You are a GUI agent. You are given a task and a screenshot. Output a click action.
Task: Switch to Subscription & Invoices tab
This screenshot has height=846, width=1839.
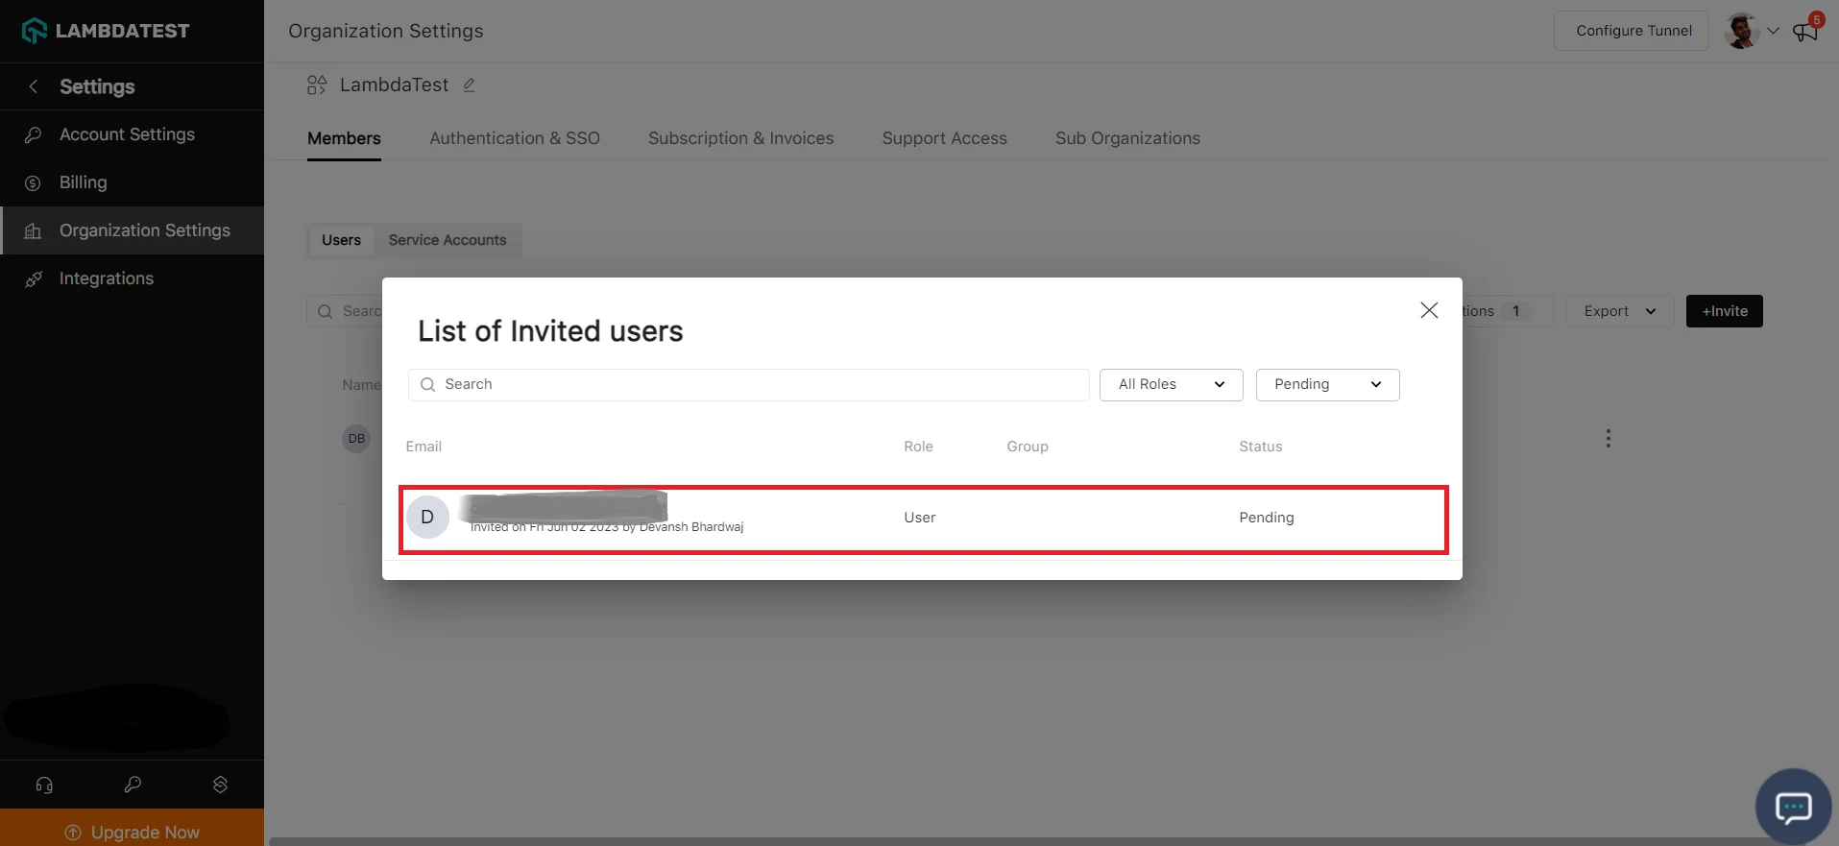740,138
